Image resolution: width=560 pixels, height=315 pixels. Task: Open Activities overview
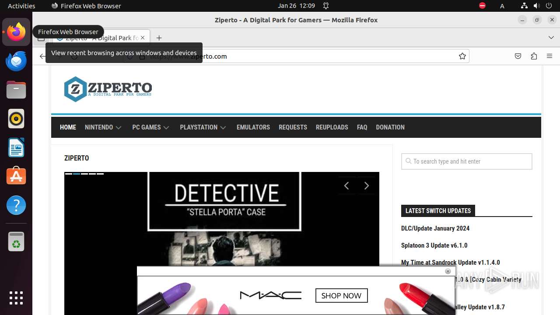tap(21, 6)
